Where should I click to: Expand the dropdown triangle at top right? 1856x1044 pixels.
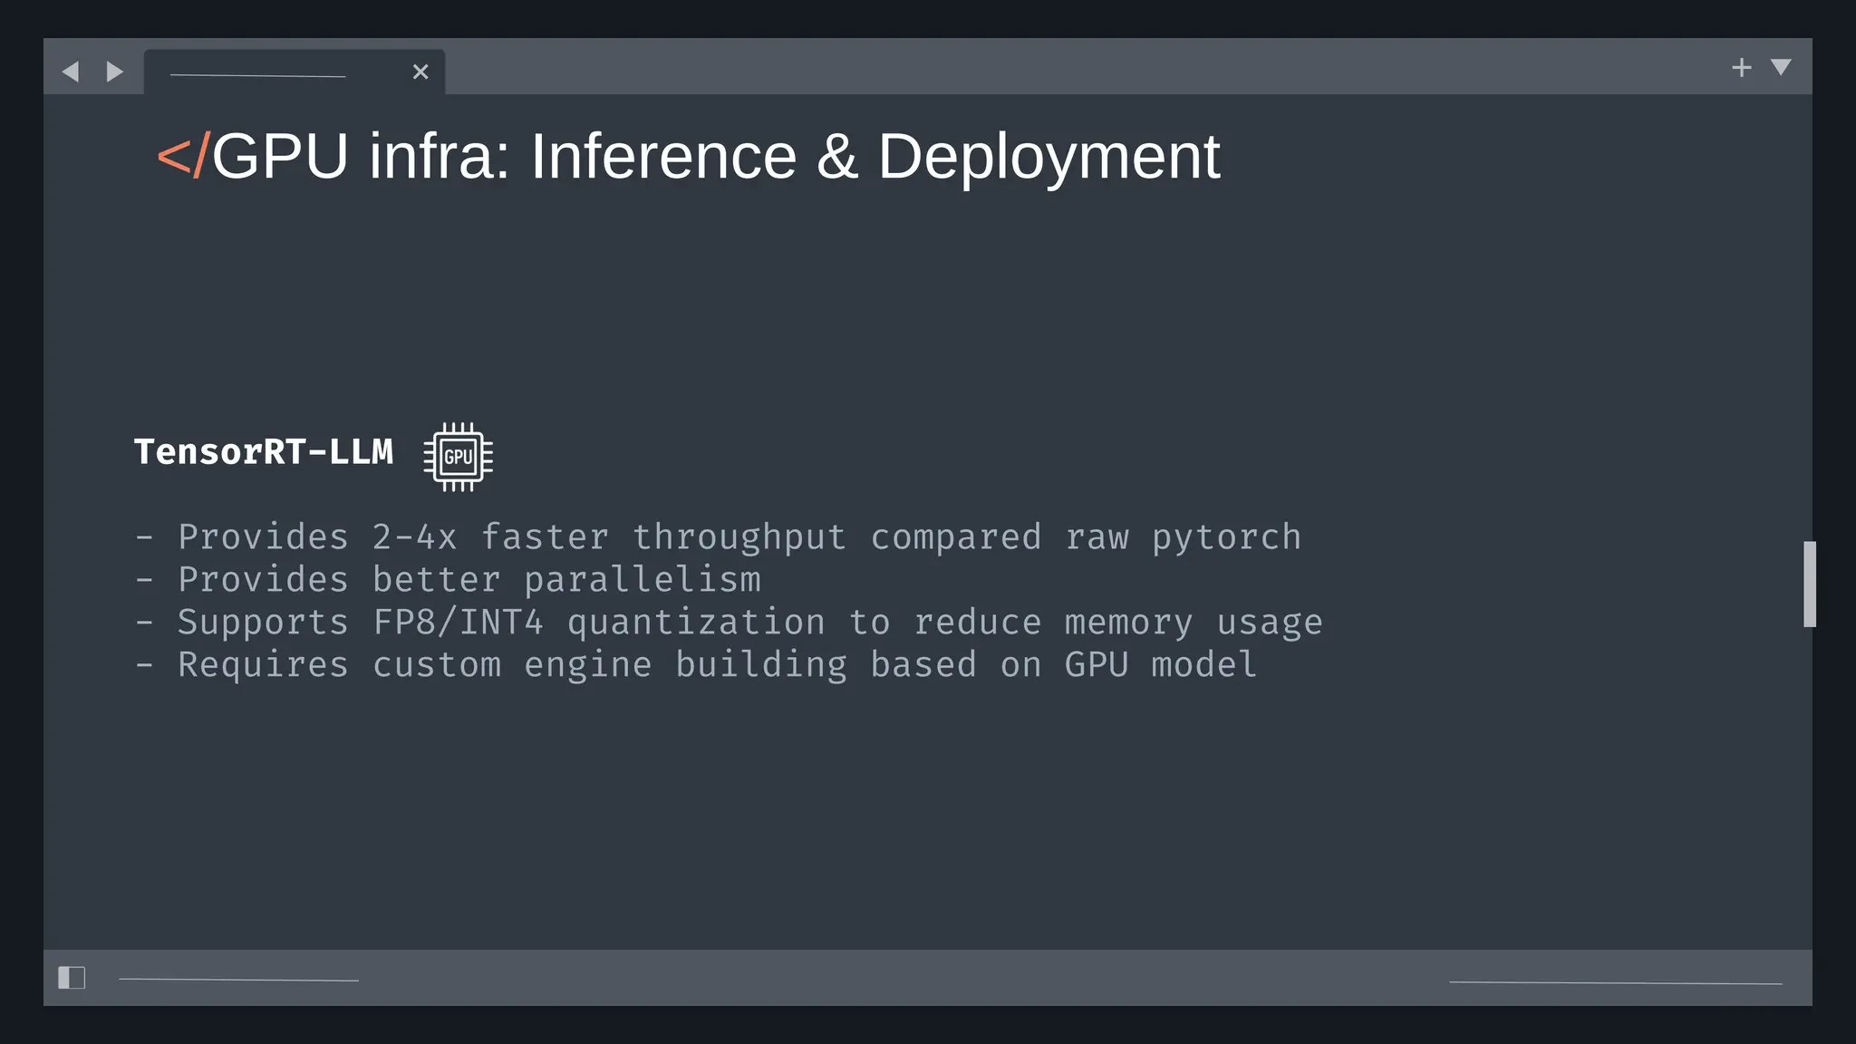coord(1781,67)
